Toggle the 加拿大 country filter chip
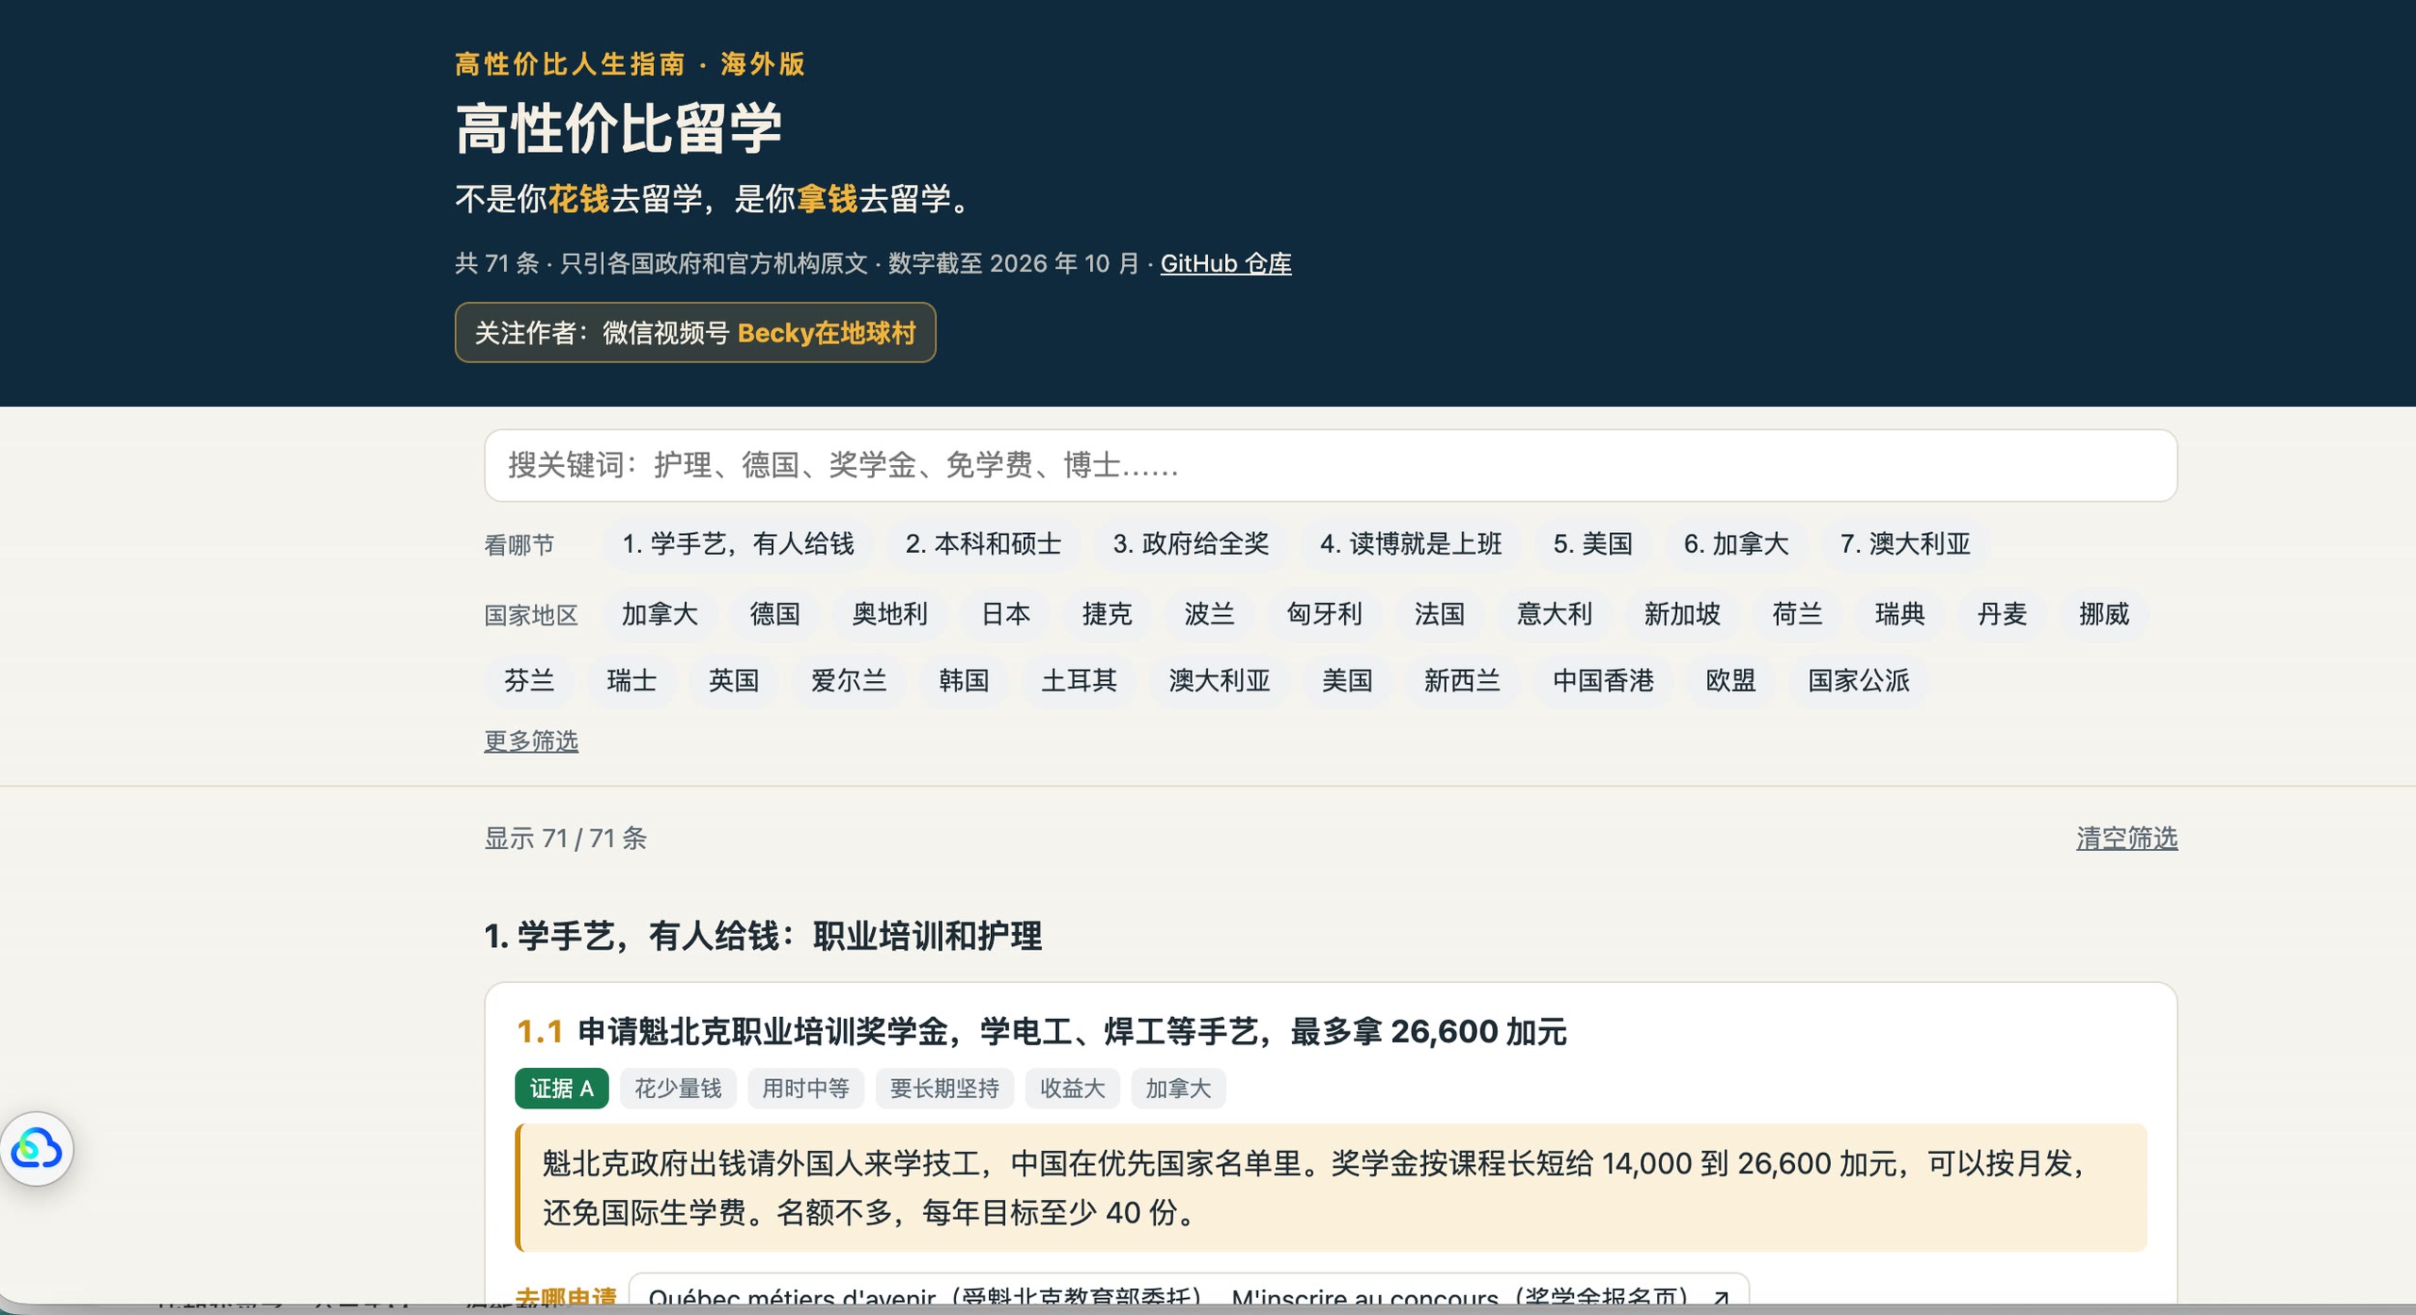 (x=660, y=614)
